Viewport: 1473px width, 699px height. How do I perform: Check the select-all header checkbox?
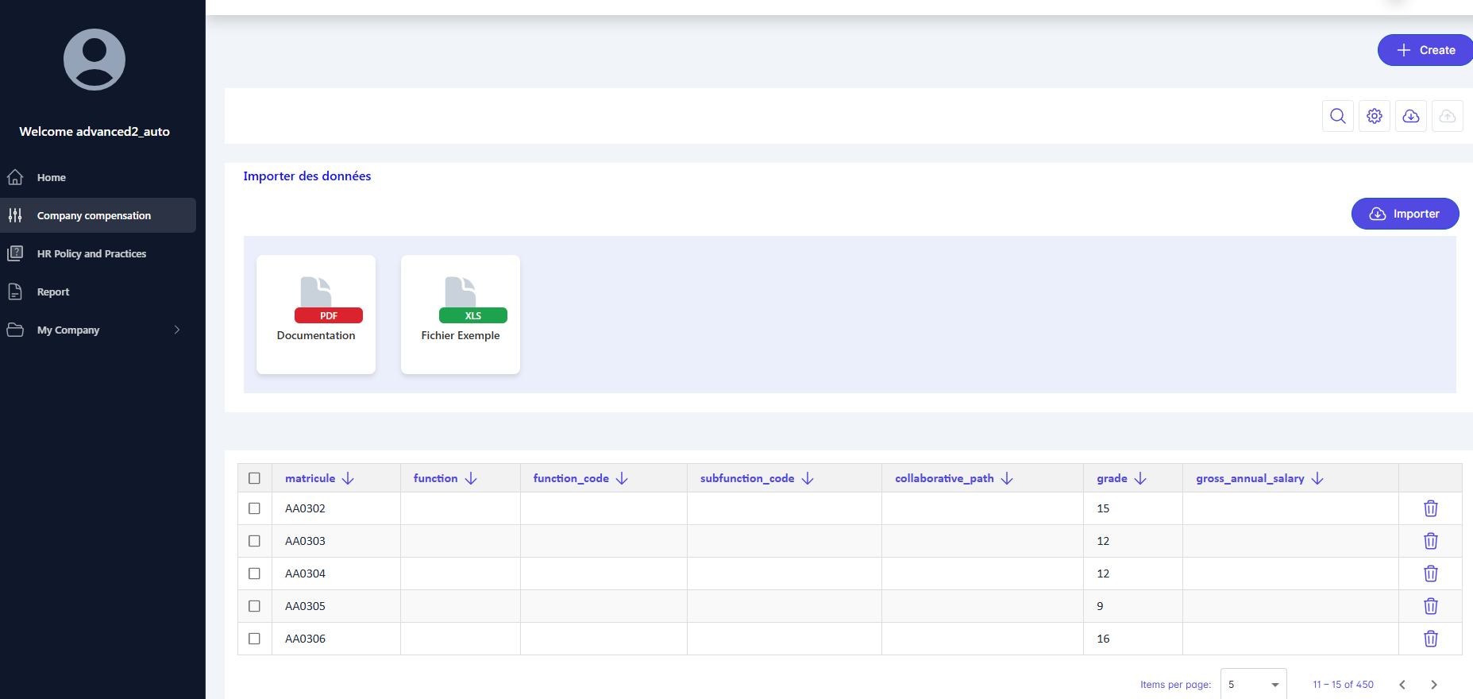click(254, 478)
